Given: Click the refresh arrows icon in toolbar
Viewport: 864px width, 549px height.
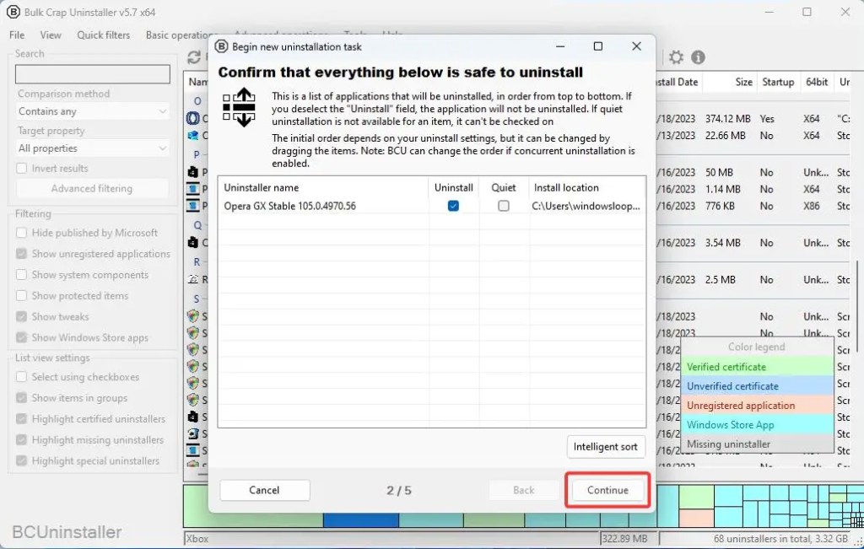Looking at the screenshot, I should (x=194, y=57).
